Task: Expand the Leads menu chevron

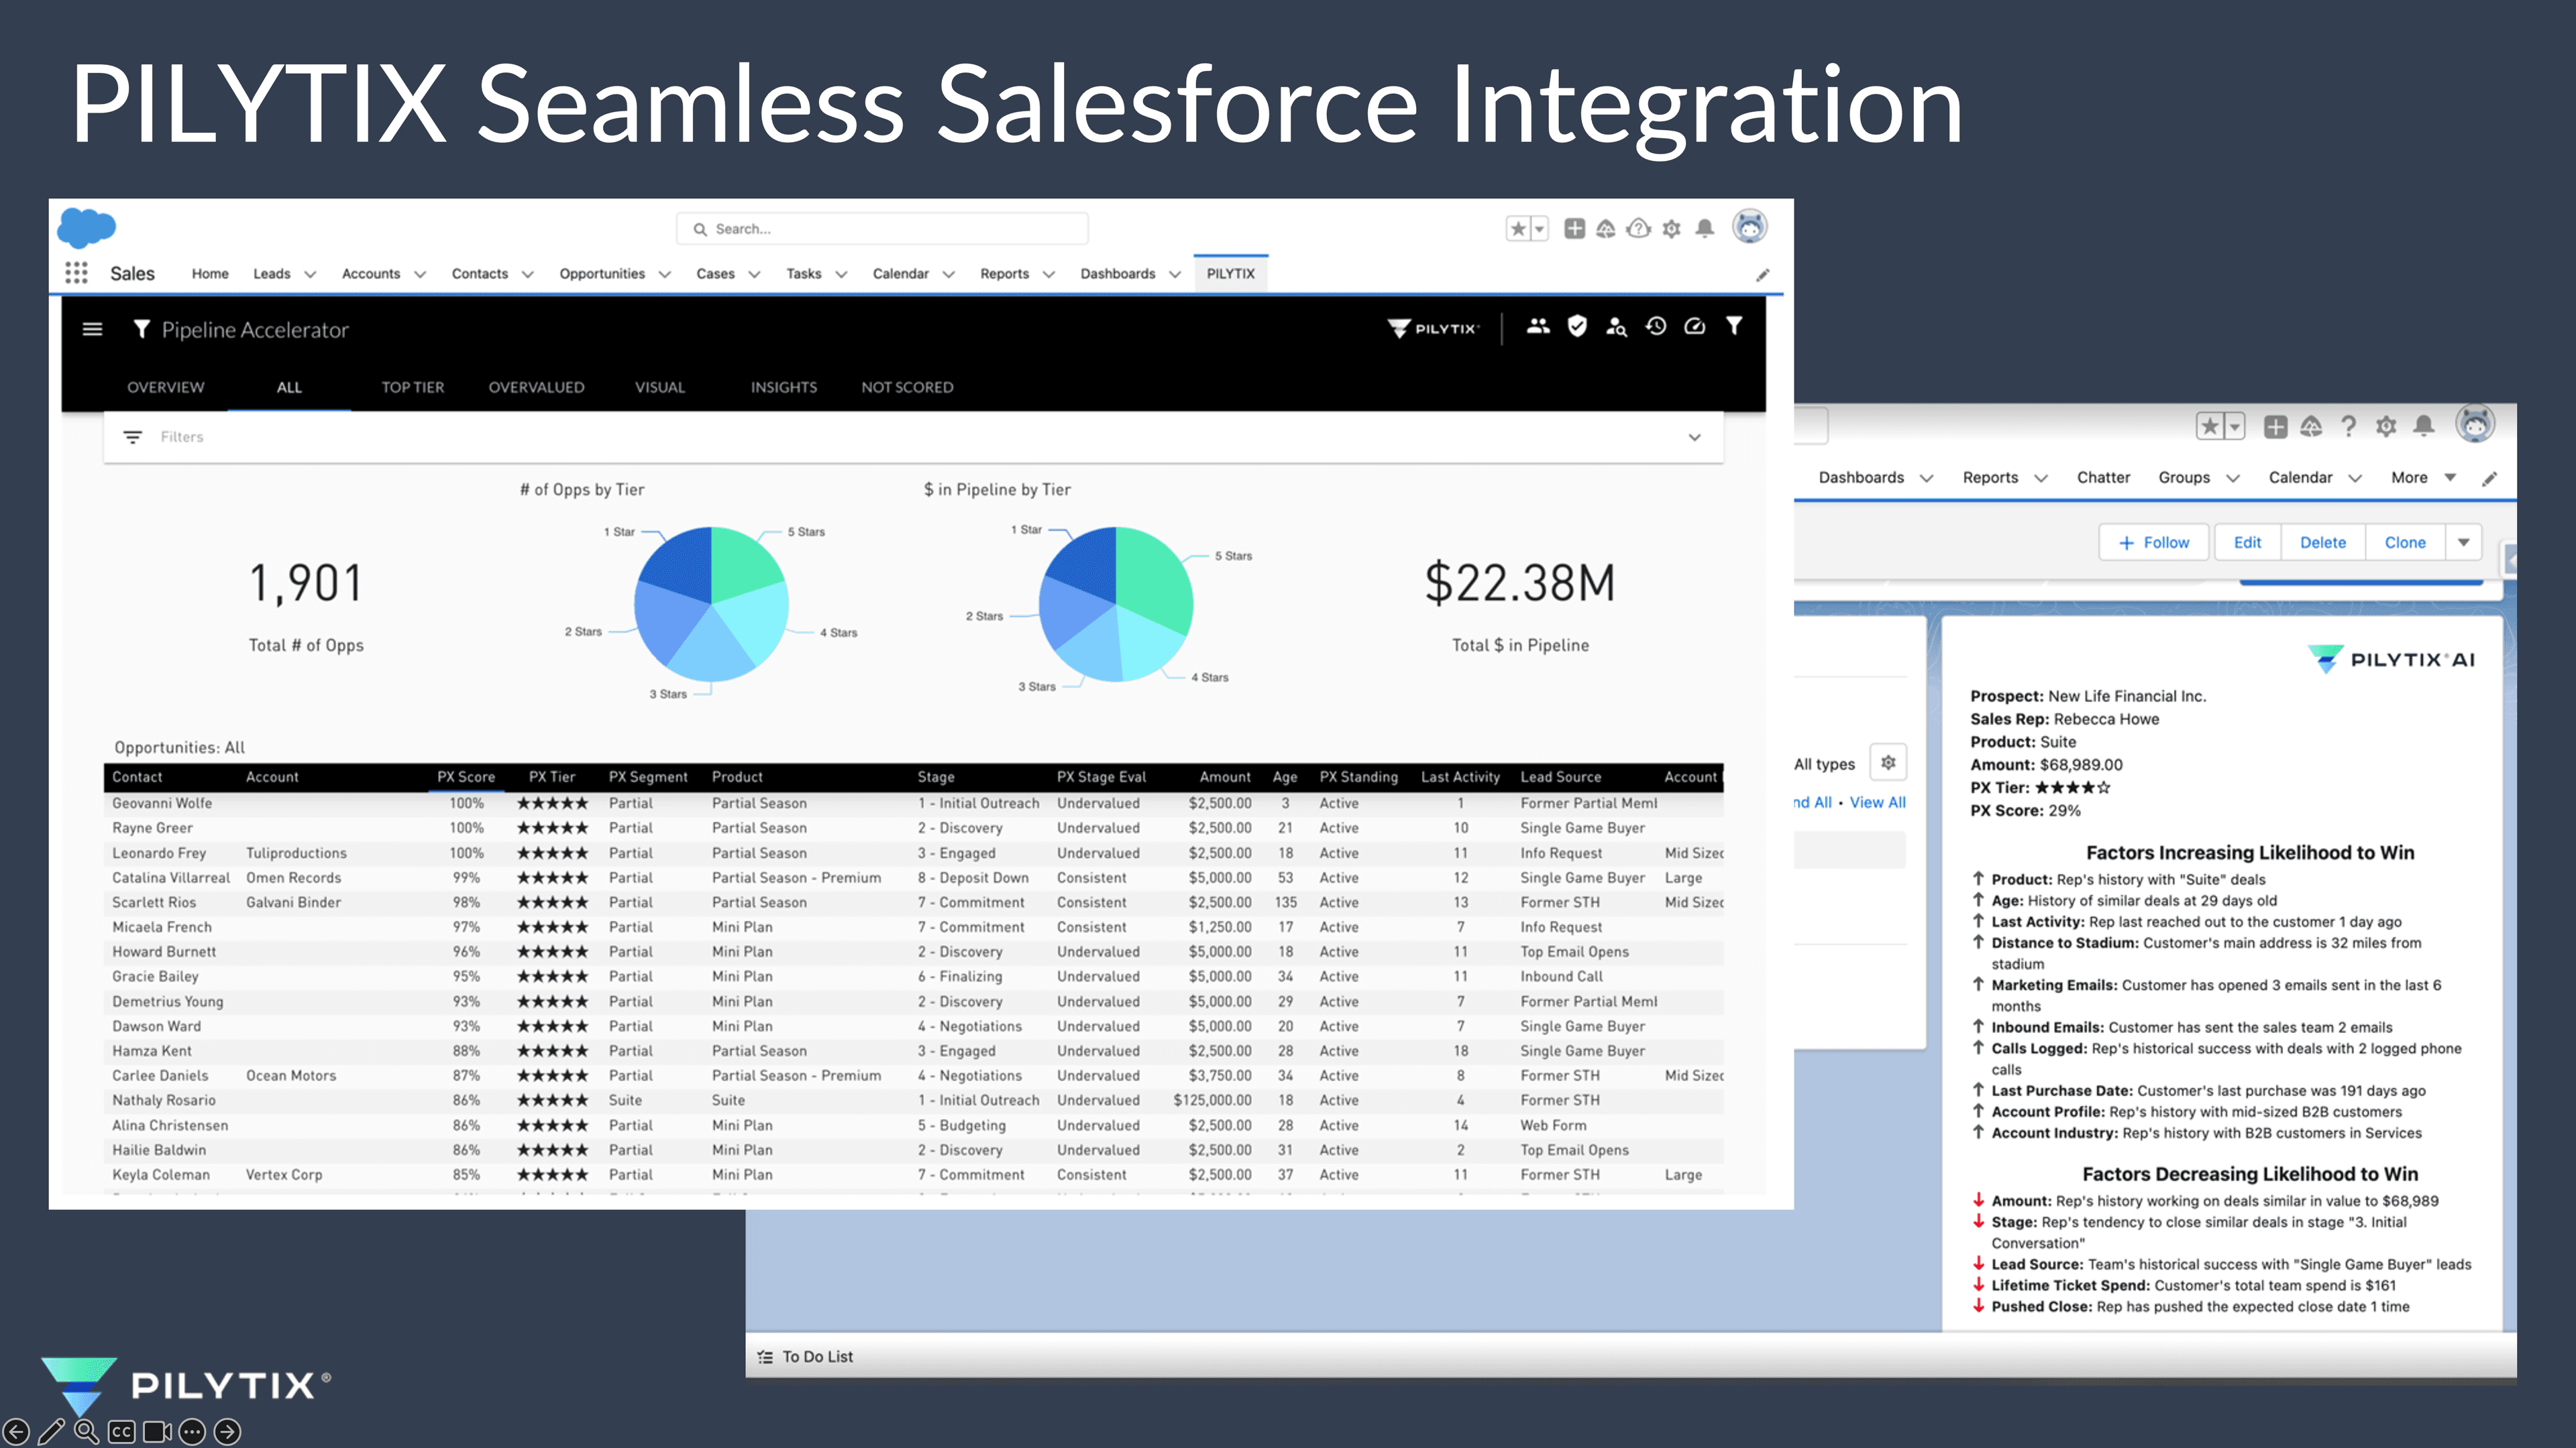Action: [x=310, y=275]
